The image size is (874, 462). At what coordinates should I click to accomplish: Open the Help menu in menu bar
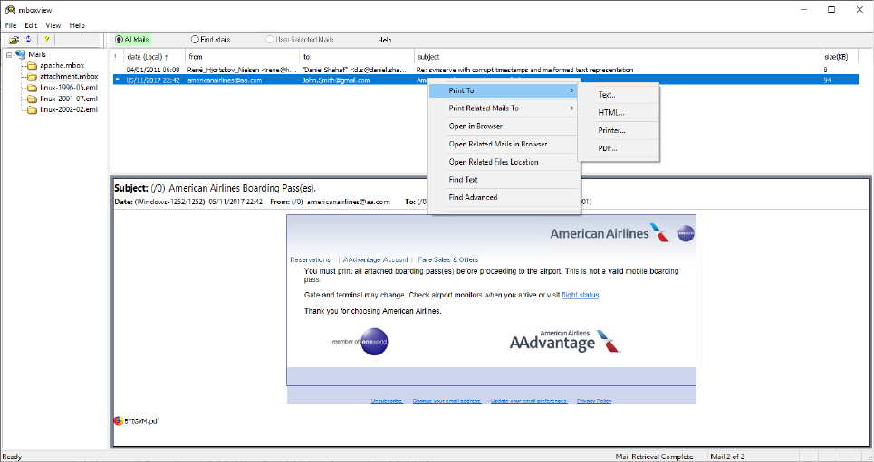click(x=77, y=25)
